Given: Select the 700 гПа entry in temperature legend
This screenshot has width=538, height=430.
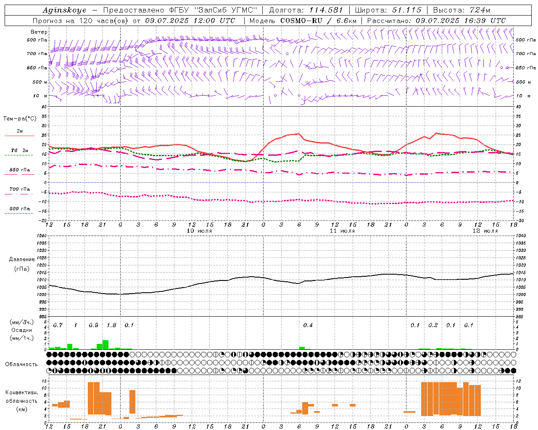Looking at the screenshot, I should [20, 189].
